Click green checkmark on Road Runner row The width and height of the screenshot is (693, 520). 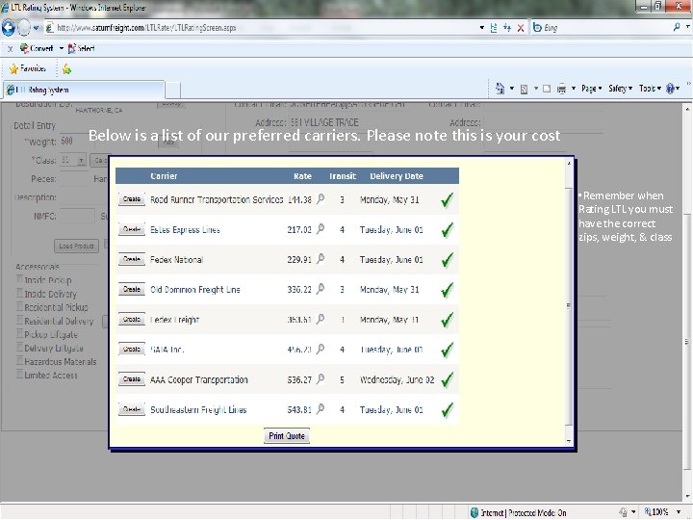pos(447,200)
